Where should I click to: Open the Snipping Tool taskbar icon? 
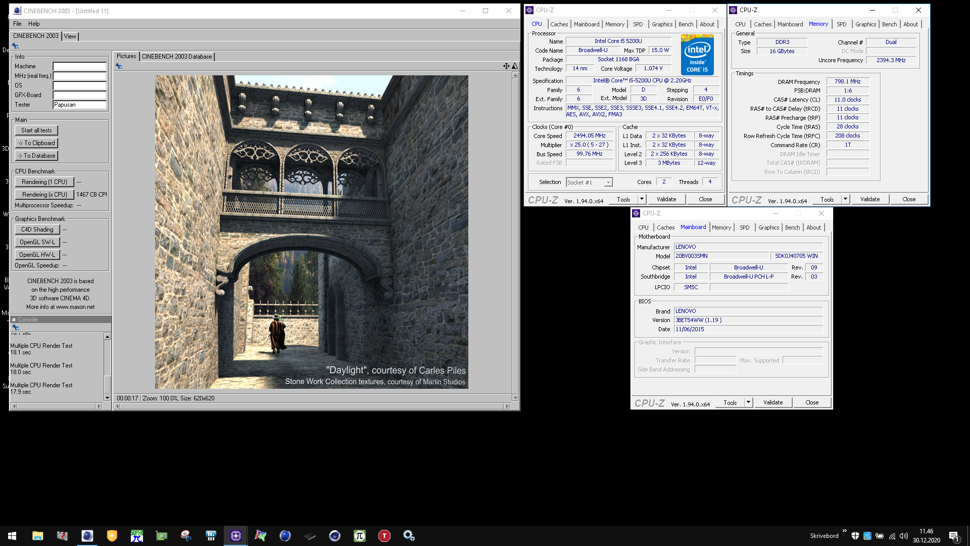[186, 536]
